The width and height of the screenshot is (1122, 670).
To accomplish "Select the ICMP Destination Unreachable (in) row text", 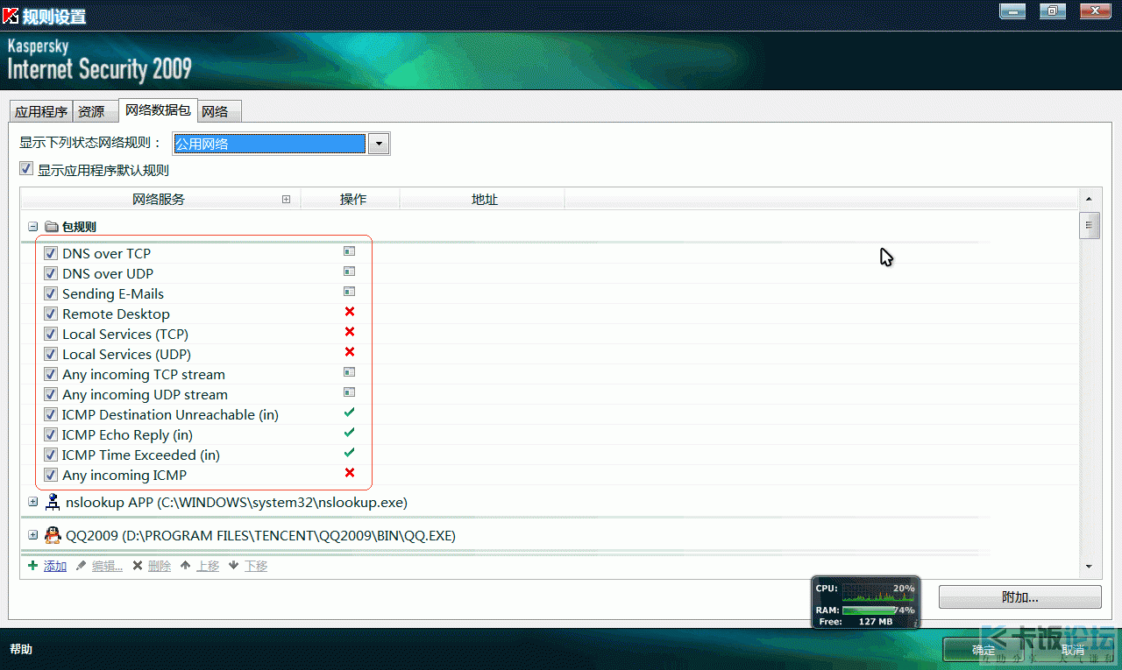I will [x=170, y=414].
